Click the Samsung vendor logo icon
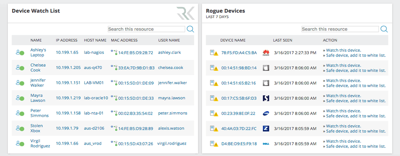400x156 pixels. tap(266, 113)
